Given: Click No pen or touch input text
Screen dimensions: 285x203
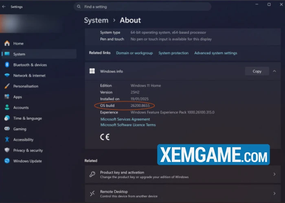Looking at the screenshot, I should point(171,39).
